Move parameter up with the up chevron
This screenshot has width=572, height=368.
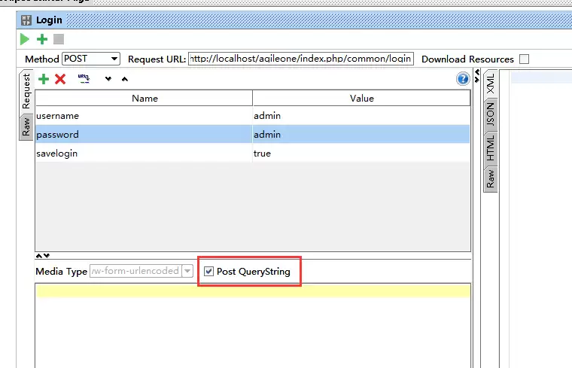[125, 79]
